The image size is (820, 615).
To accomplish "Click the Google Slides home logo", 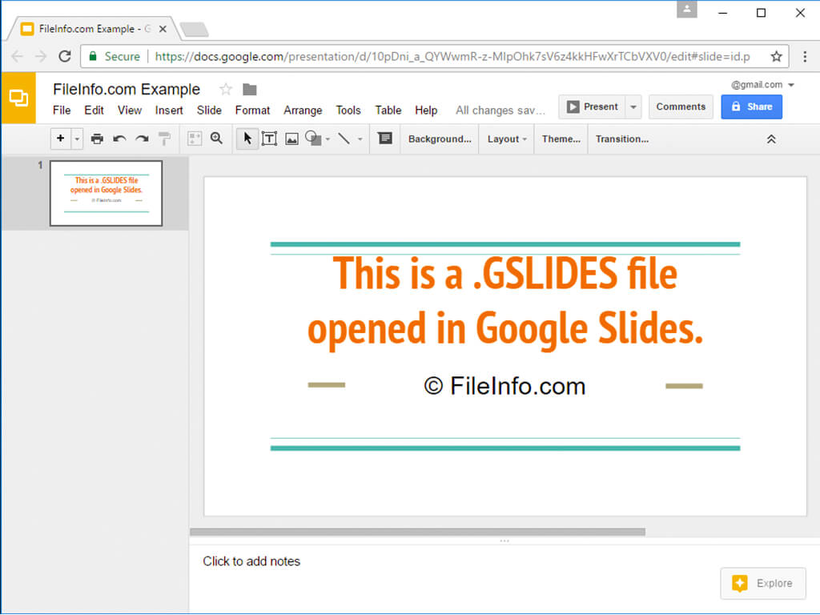I will [18, 98].
